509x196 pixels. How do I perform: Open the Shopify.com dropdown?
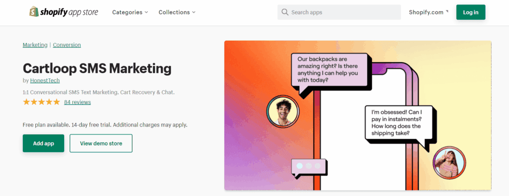click(428, 12)
